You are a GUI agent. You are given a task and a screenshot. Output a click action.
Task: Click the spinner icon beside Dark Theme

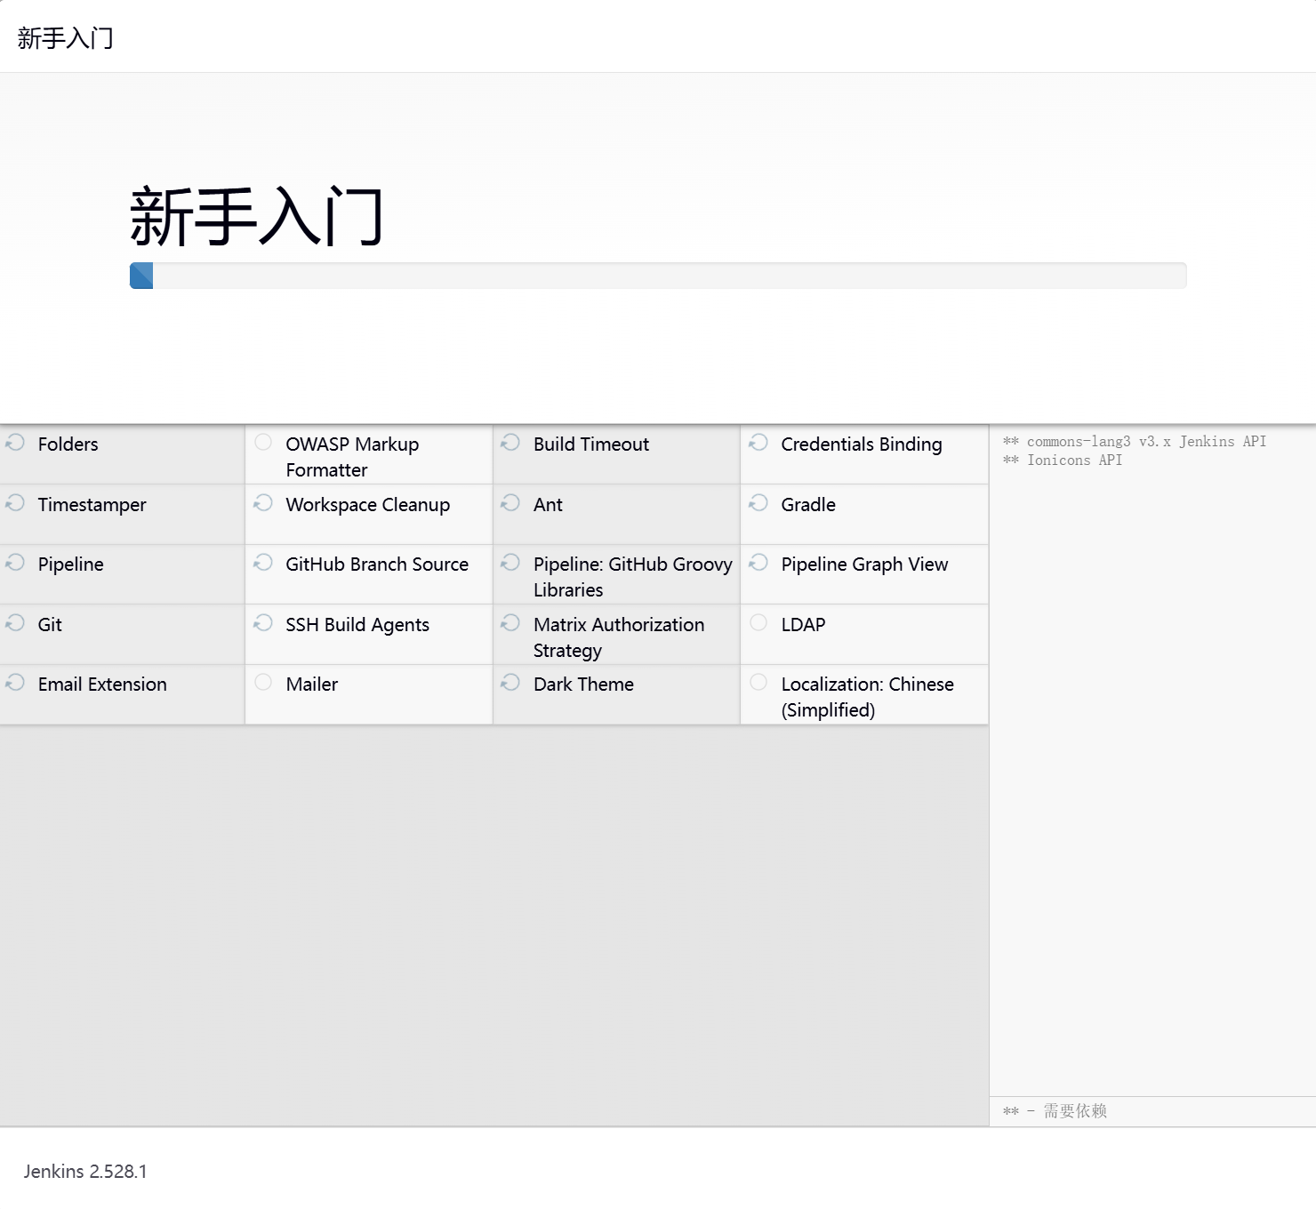(510, 682)
